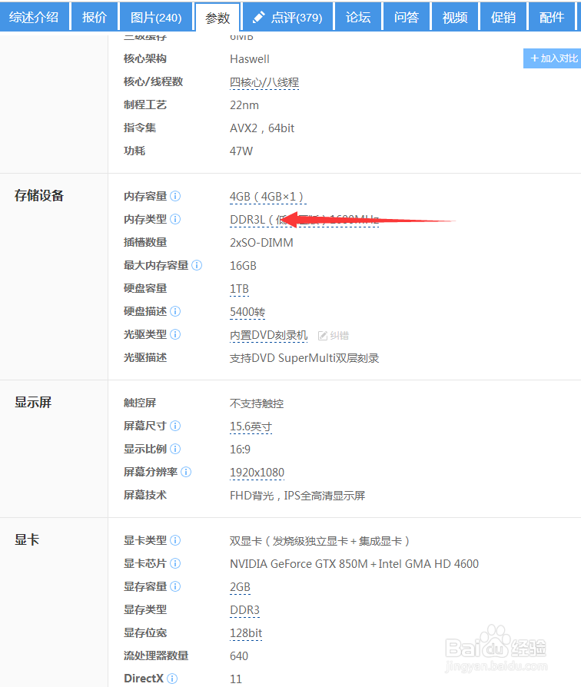The width and height of the screenshot is (581, 687).
Task: Open the 四核心/八线程 link
Action: point(264,82)
